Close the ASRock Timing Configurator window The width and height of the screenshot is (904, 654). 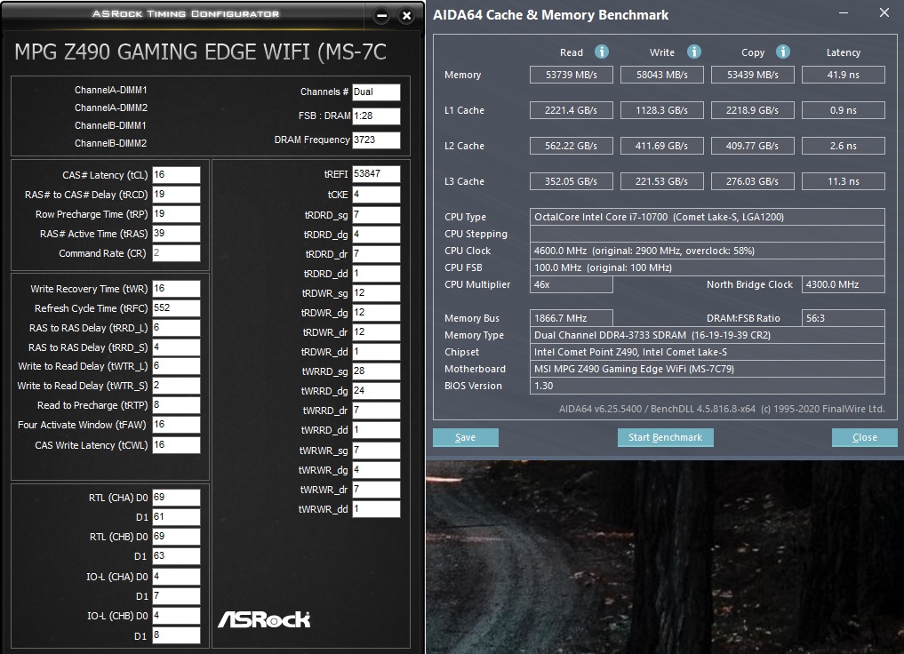click(x=406, y=16)
